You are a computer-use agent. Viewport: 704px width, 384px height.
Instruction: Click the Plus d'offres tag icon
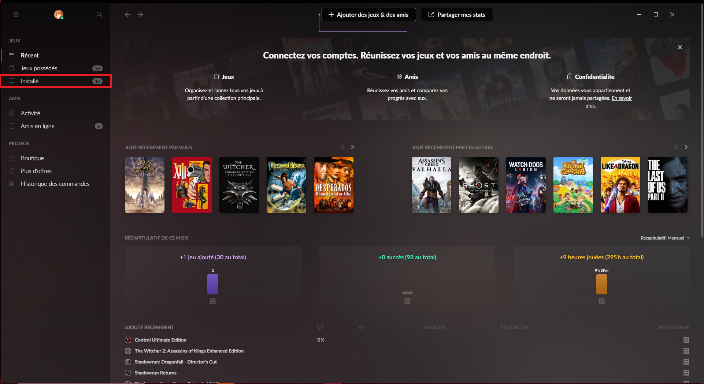click(x=12, y=171)
